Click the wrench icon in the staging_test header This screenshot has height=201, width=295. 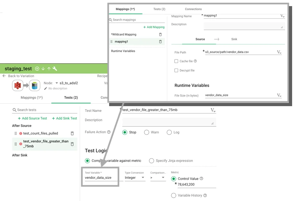point(55,69)
